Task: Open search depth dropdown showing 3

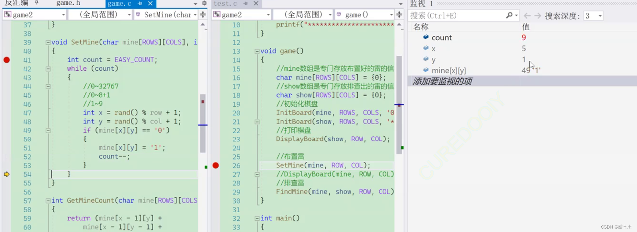Action: click(x=593, y=16)
